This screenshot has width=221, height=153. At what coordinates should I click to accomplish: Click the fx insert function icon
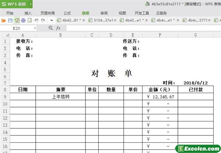(x=58, y=28)
